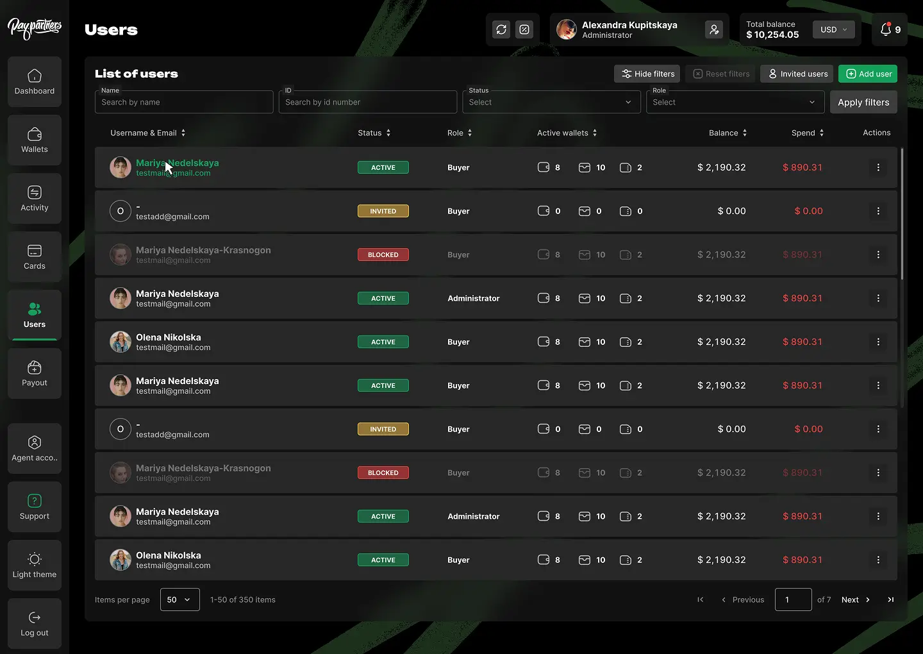This screenshot has width=923, height=654.
Task: Click first Olena Nikolska avatar
Action: click(x=121, y=342)
